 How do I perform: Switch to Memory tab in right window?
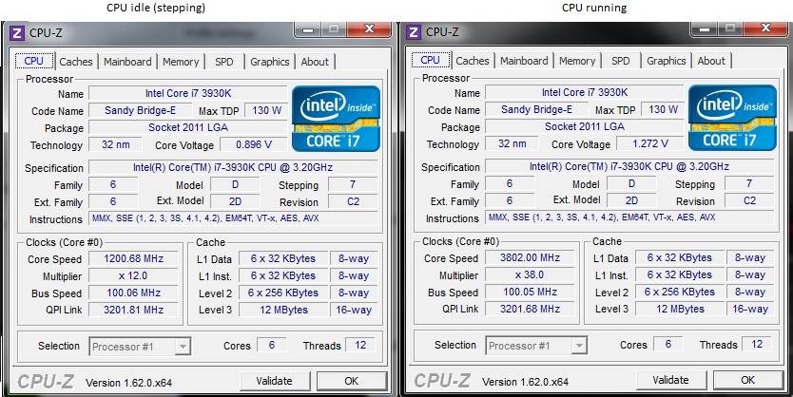[x=577, y=61]
